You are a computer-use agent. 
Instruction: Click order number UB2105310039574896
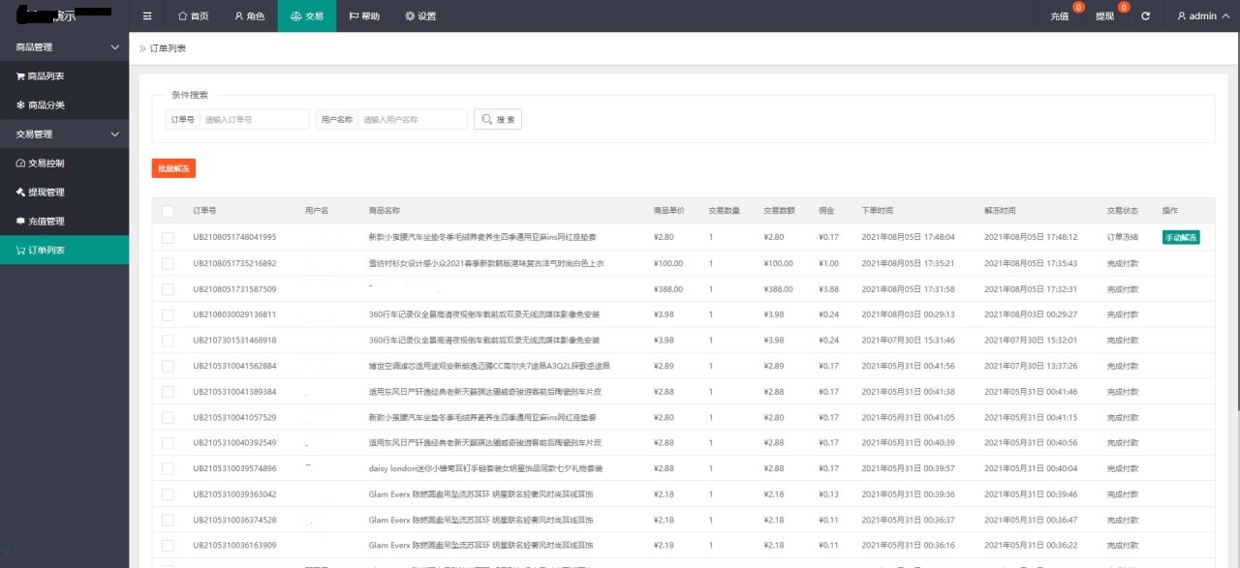[234, 468]
